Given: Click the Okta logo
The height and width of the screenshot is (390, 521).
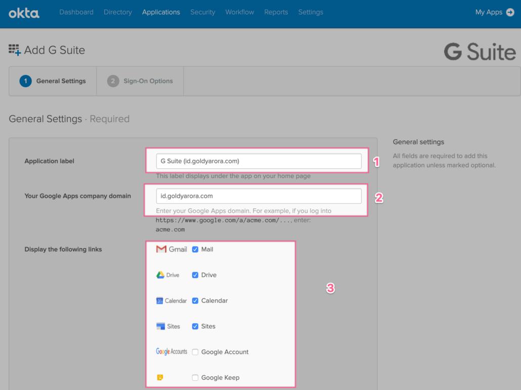Looking at the screenshot, I should click(24, 13).
